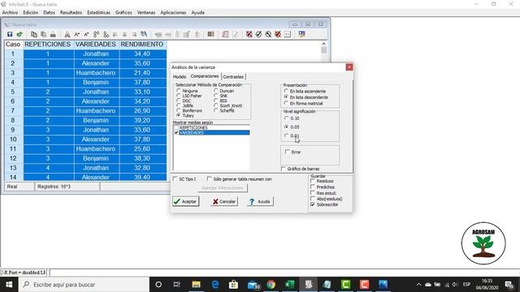Enable saving Residuos
The image size is (520, 292).
[313, 181]
